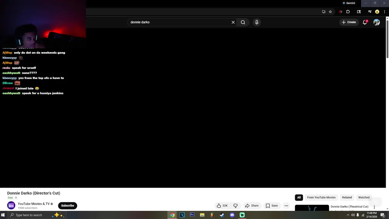The height and width of the screenshot is (219, 389).
Task: Open File Explorer from the taskbar
Action: tap(202, 215)
